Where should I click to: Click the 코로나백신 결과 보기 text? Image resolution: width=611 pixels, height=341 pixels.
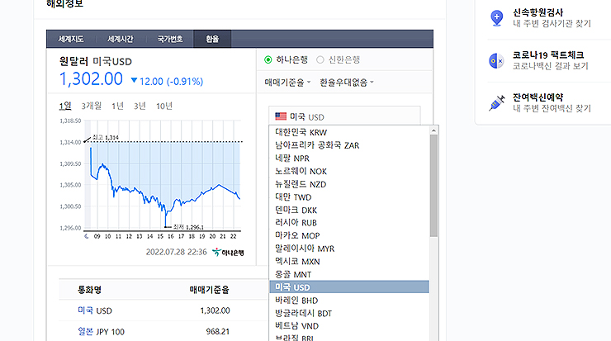point(550,66)
